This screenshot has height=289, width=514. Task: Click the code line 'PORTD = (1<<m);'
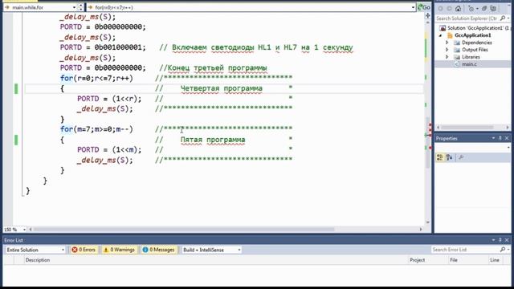[109, 150]
